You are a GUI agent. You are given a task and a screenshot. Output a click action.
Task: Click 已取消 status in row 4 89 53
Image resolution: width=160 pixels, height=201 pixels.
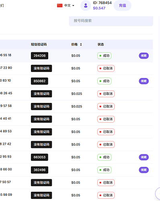106,132
